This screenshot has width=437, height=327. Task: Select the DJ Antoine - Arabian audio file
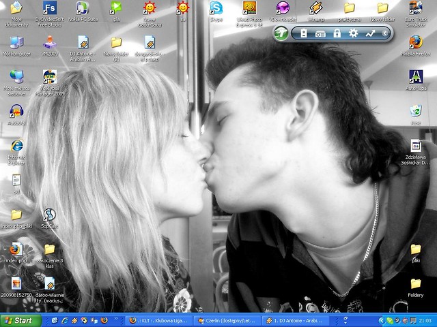pyautogui.click(x=83, y=48)
